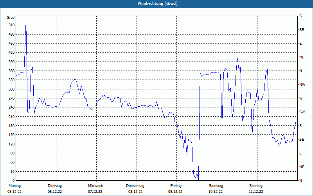The width and height of the screenshot is (313, 196).
Task: Click the N compass label level with 0
Action: coord(300,181)
